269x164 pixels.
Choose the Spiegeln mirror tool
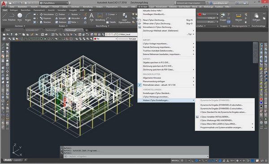point(61,18)
